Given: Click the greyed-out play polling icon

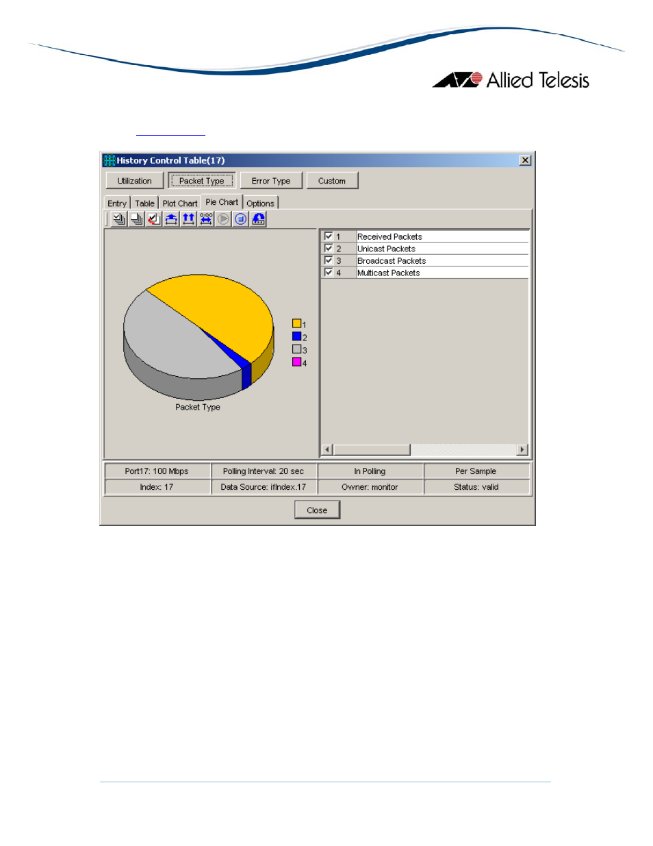Looking at the screenshot, I should click(223, 219).
